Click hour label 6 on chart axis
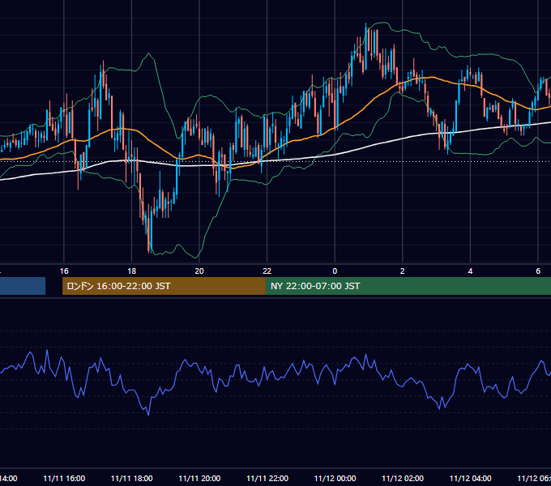Viewport: 551px width, 486px height. [x=538, y=271]
